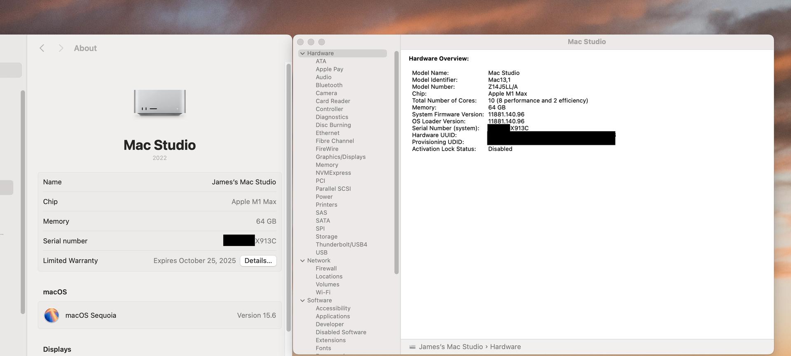Click the Total Number of Cores value

[538, 100]
